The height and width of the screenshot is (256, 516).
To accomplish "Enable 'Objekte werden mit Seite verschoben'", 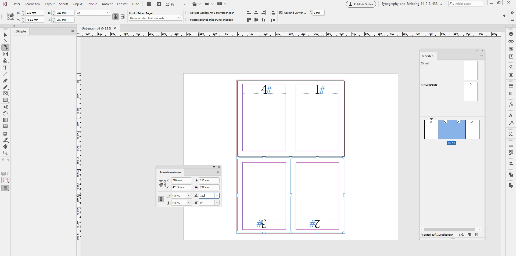I will coord(187,13).
